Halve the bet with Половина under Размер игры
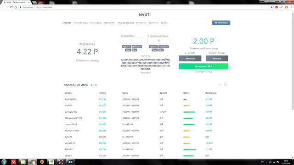This screenshot has height=165, width=294. pyautogui.click(x=137, y=47)
